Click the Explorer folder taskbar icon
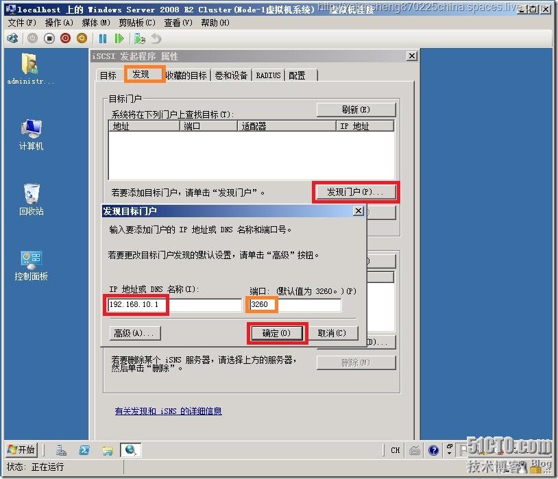Image resolution: width=558 pixels, height=479 pixels. pos(108,450)
